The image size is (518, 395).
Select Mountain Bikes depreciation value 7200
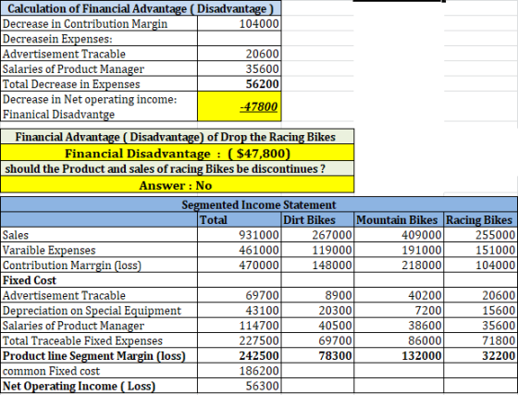399,310
